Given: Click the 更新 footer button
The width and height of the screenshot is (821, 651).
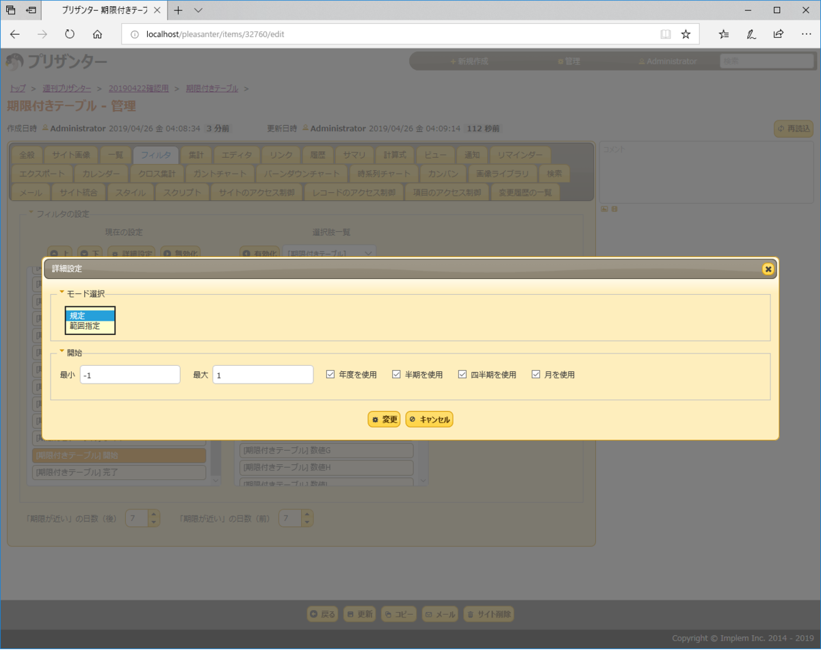Looking at the screenshot, I should [359, 614].
